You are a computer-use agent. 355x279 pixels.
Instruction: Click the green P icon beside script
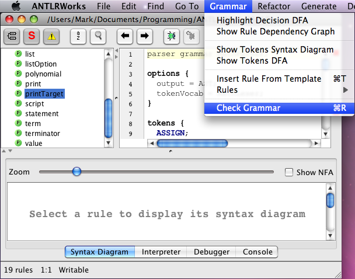(x=18, y=103)
